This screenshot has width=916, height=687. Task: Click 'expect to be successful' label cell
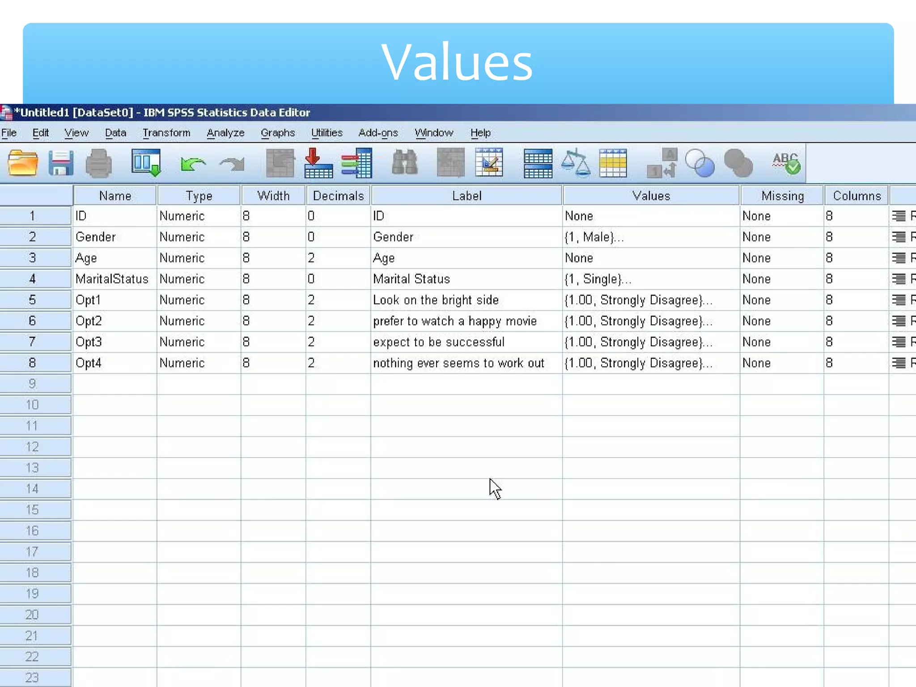(466, 342)
